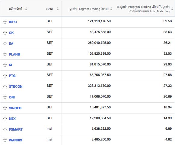
Task: Click the star icon beside PLANB
Action: pyautogui.click(x=5, y=54)
